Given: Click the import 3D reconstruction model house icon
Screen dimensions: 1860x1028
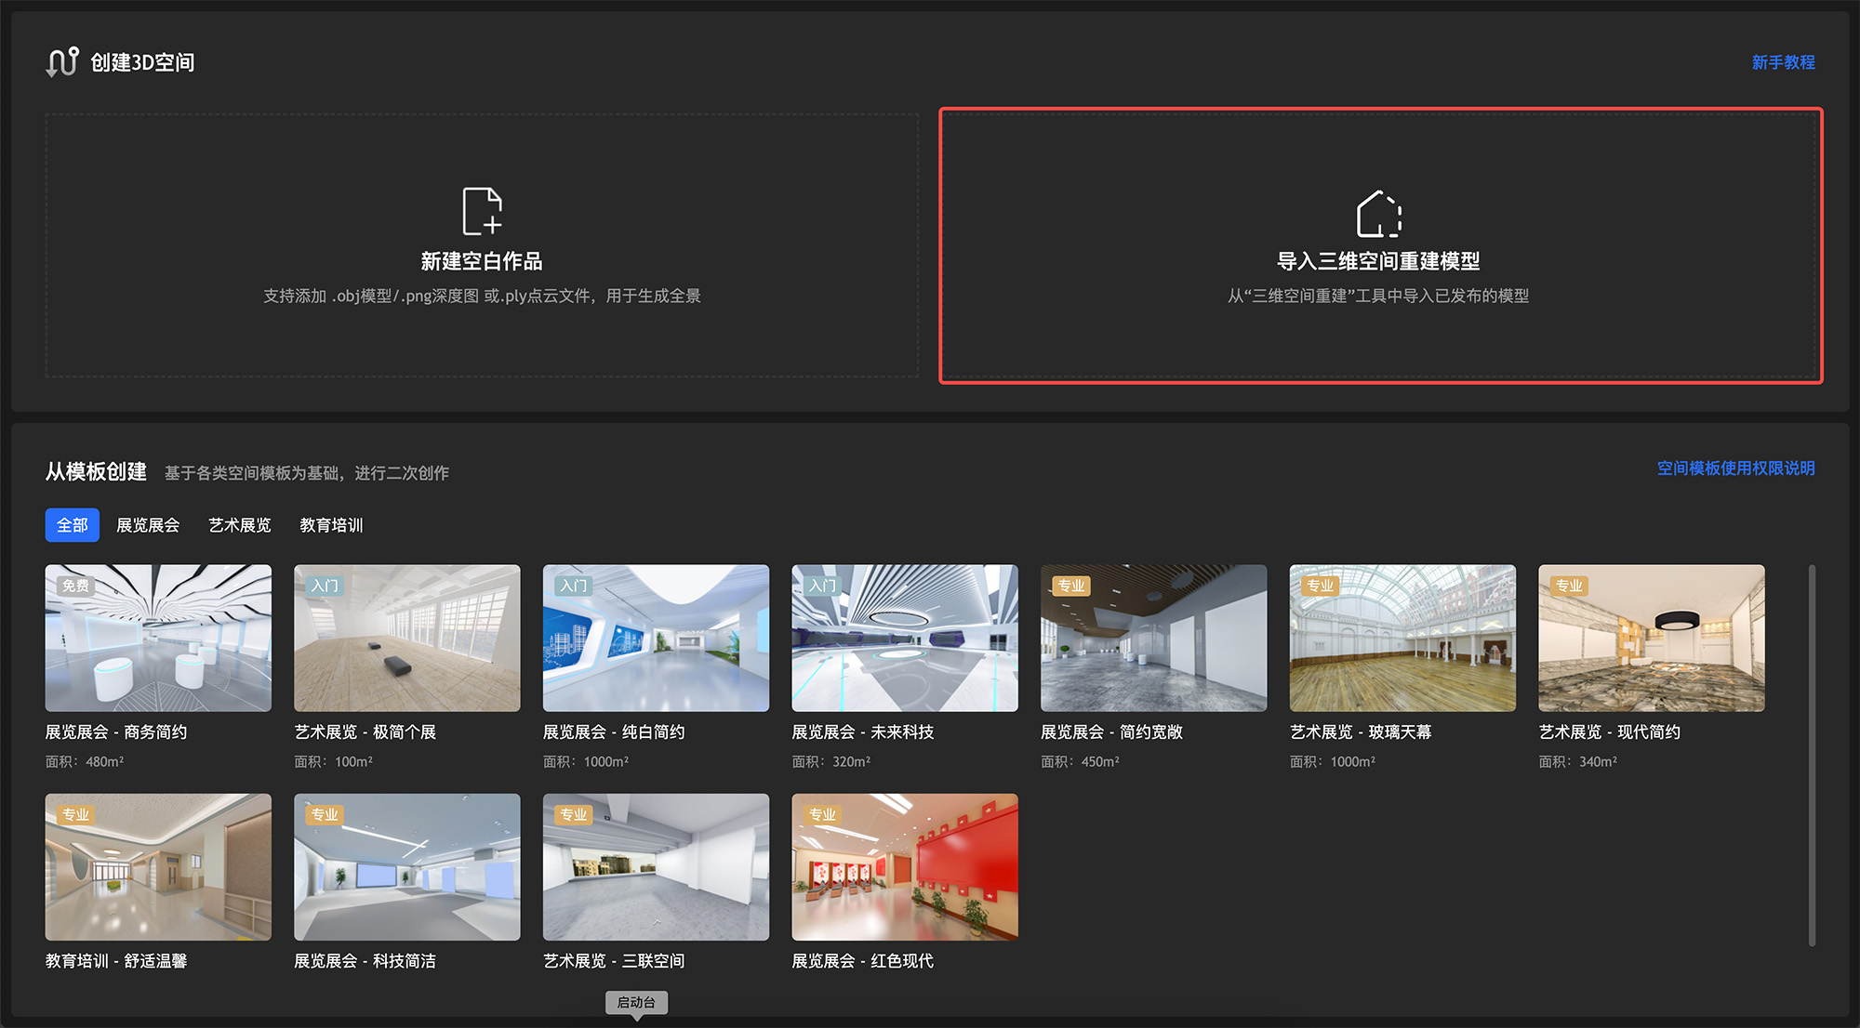Looking at the screenshot, I should 1378,214.
